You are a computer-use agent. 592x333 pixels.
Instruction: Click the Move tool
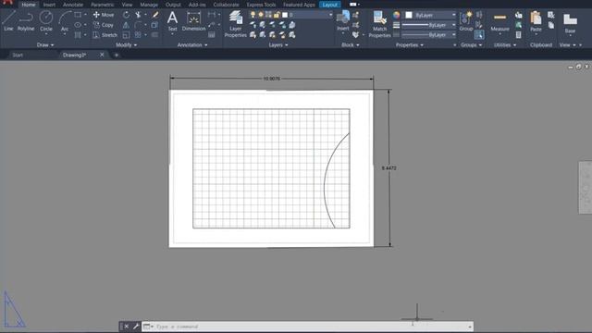click(x=104, y=15)
